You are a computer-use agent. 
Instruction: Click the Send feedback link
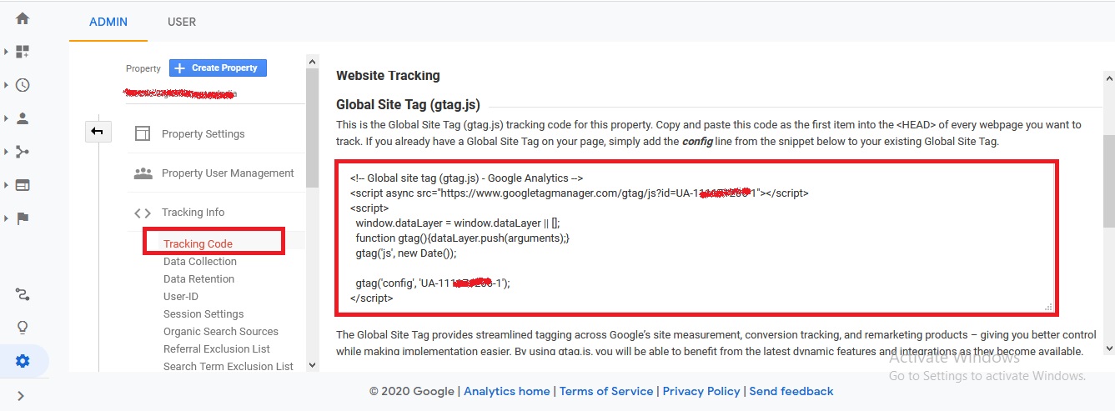791,391
